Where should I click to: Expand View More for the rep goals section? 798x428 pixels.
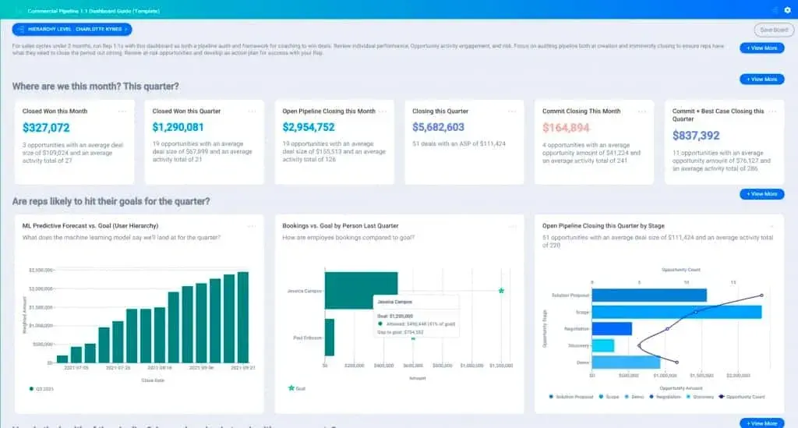click(x=761, y=194)
